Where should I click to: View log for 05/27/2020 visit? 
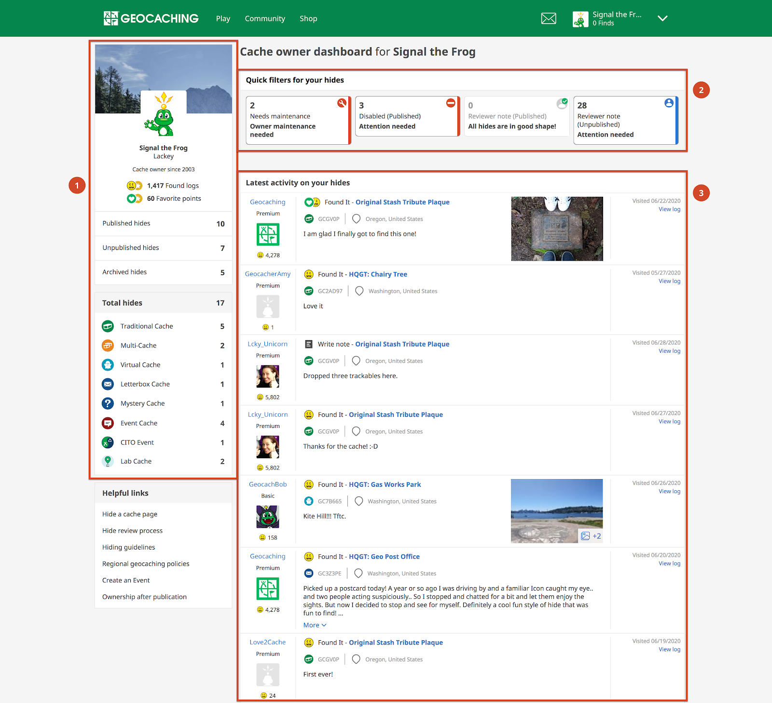pos(670,281)
